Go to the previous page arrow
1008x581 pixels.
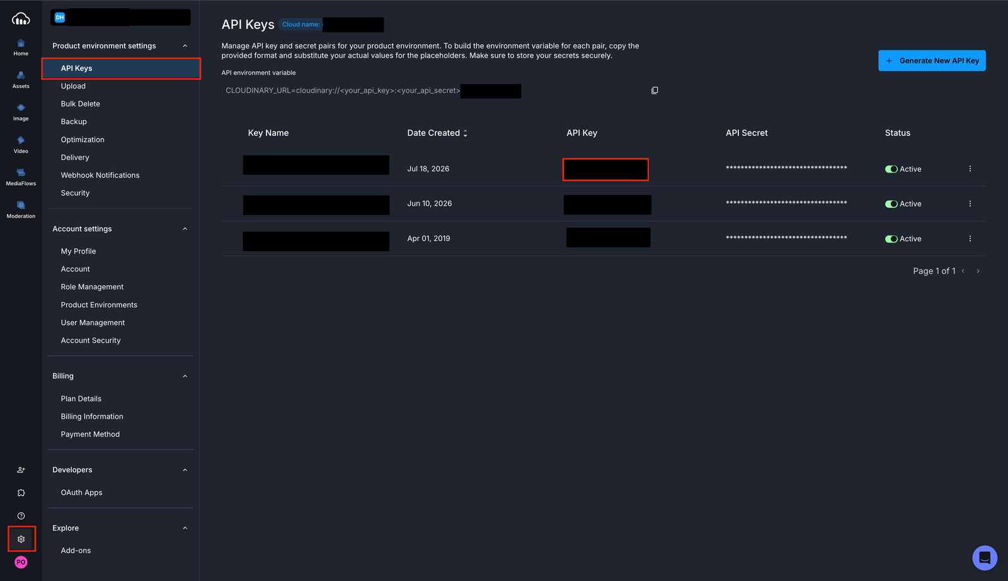tap(963, 271)
